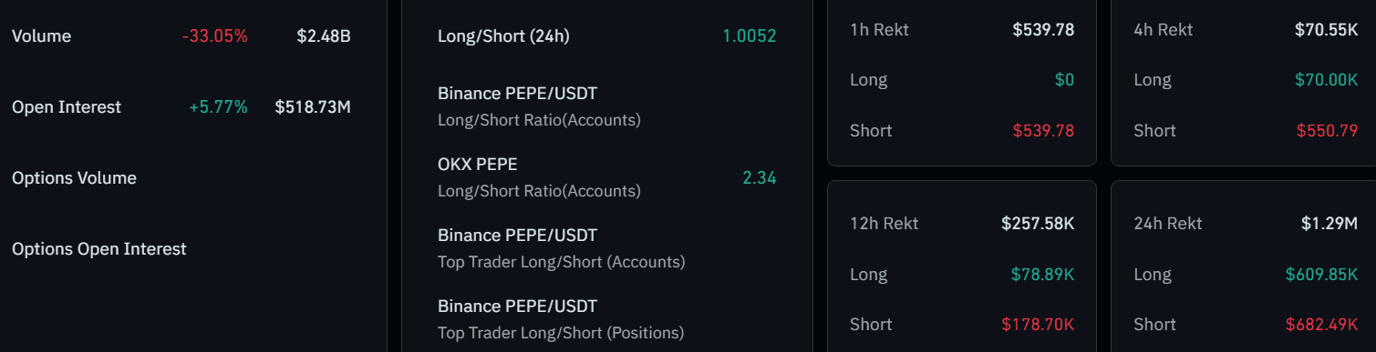The height and width of the screenshot is (352, 1376).
Task: Select the Open Interest $518.73M value
Action: click(313, 107)
